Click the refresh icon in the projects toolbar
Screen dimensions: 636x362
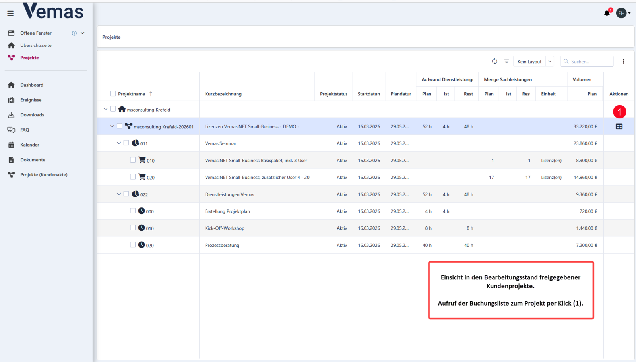click(x=494, y=61)
